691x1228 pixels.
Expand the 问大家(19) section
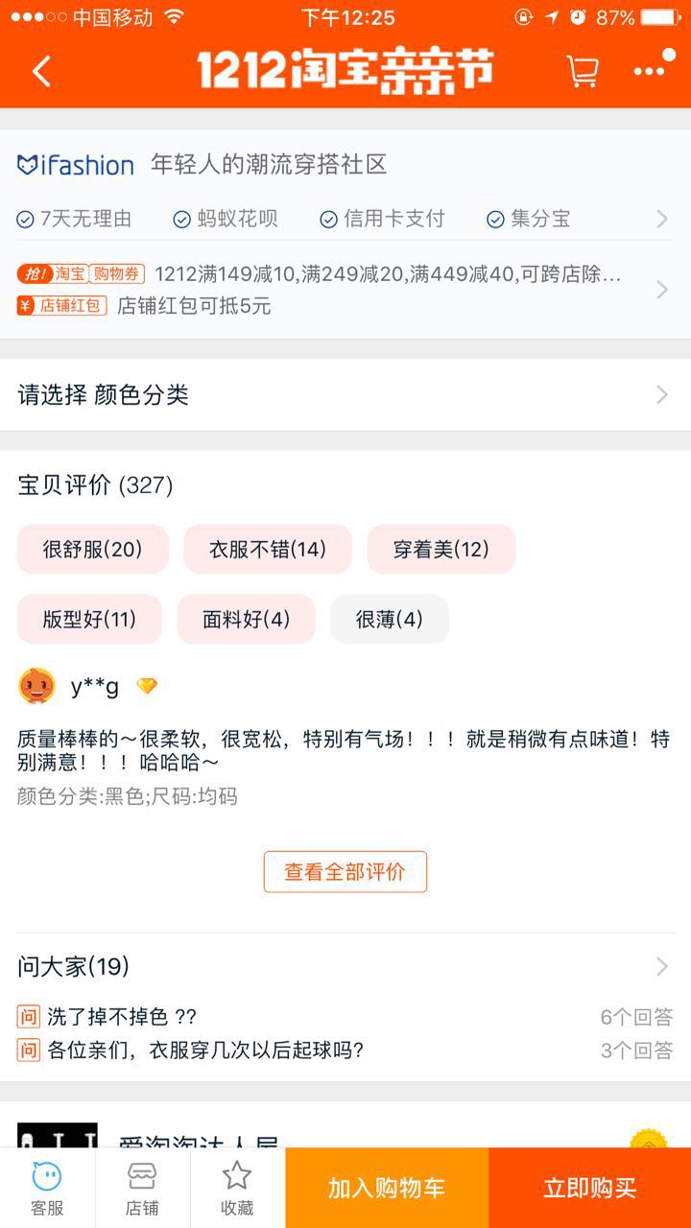[x=345, y=966]
